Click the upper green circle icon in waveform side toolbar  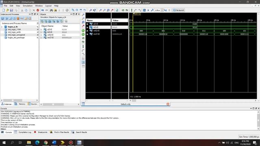[83, 31]
